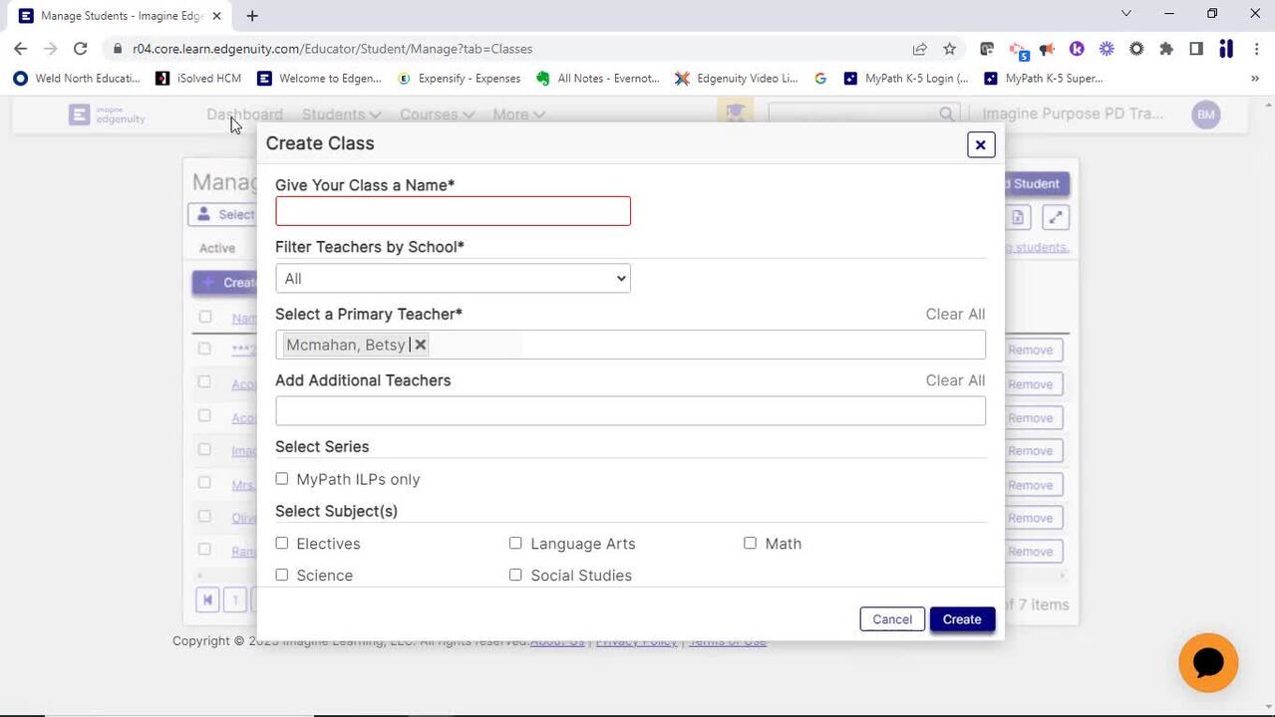Click the share page icon in address bar

pos(919,49)
